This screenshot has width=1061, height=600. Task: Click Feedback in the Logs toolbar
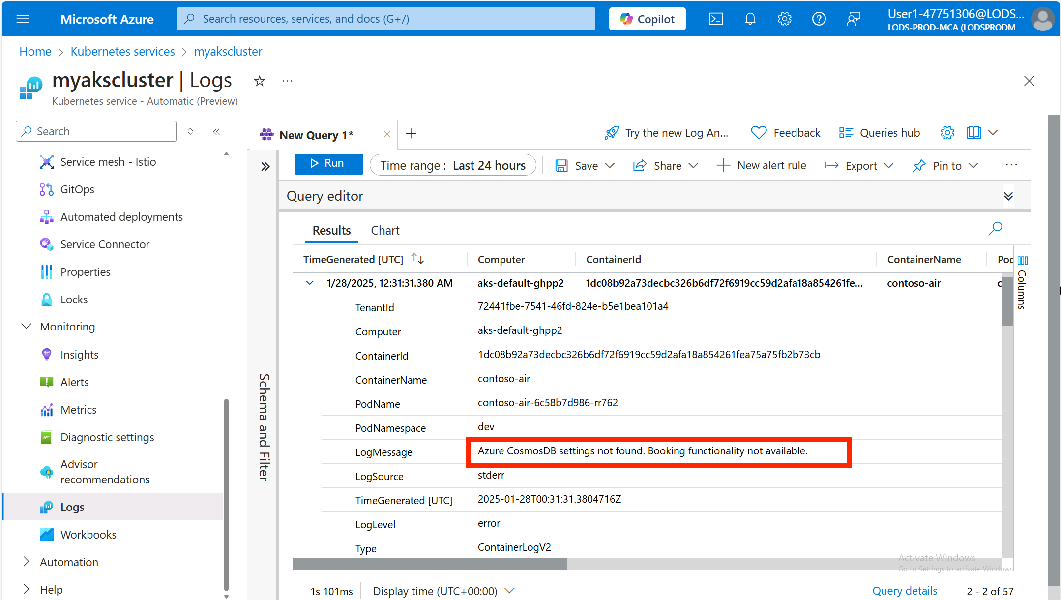pos(786,133)
